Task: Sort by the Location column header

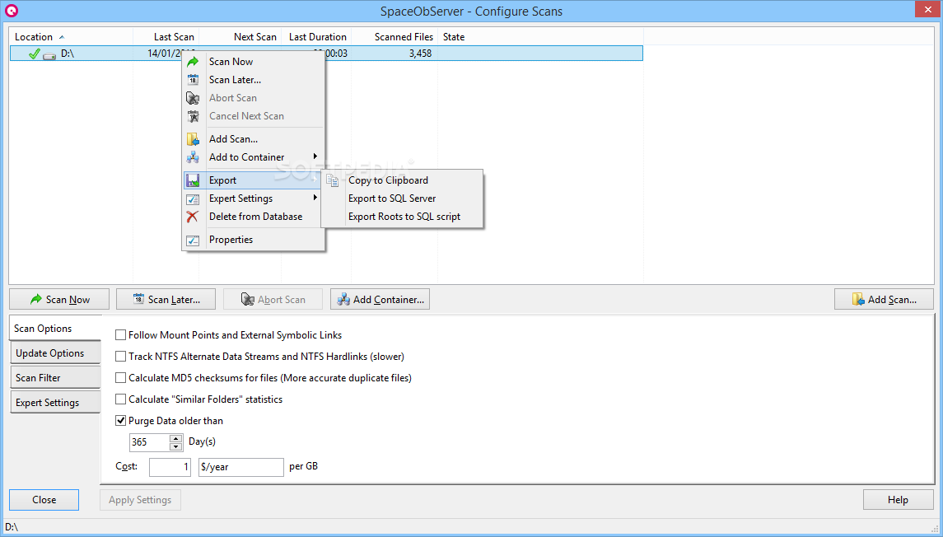Action: [x=71, y=37]
